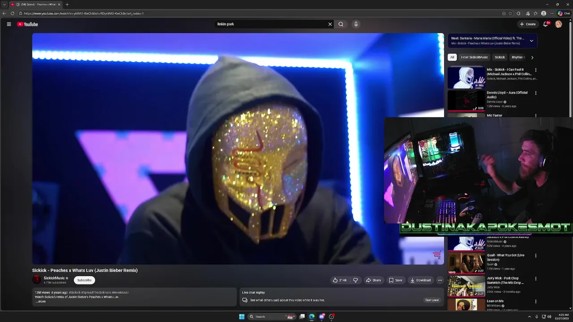
Task: Open the browser settings ellipsis menu
Action: click(552, 13)
